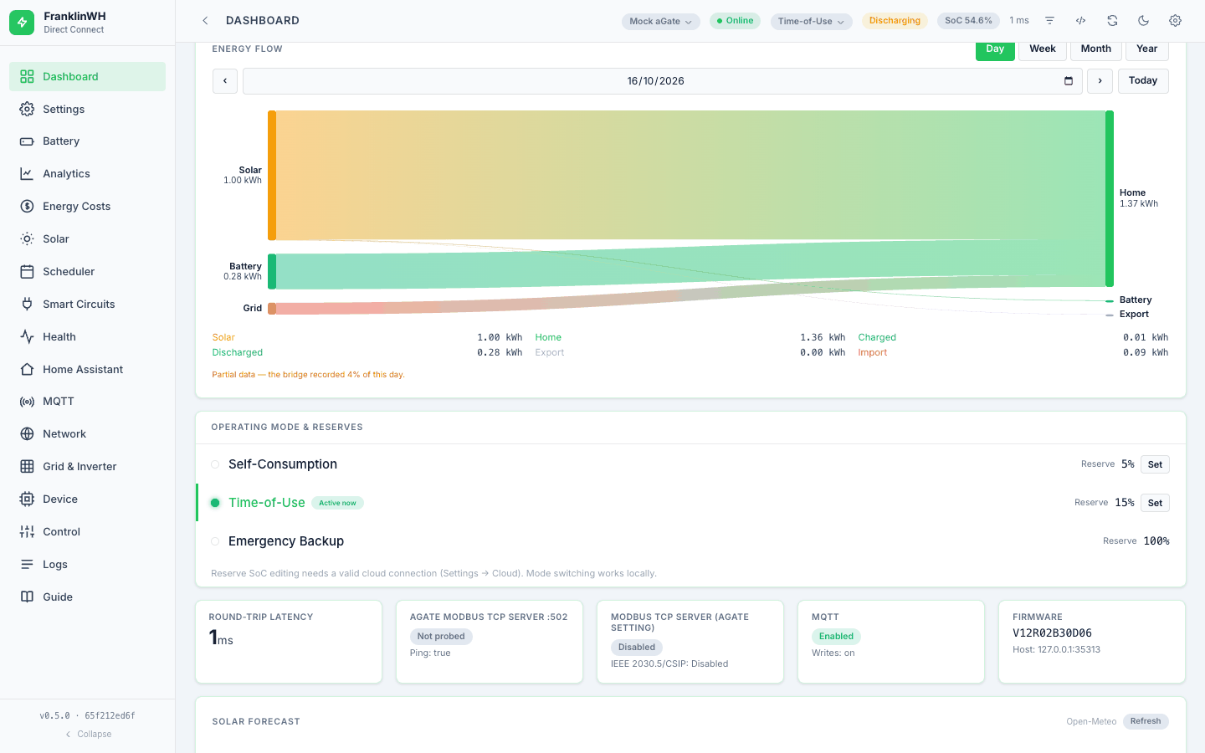Refresh the solar forecast
Viewport: 1205px width, 753px height.
pos(1146,721)
